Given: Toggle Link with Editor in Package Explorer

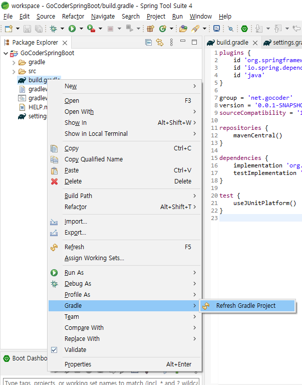Looking at the screenshot, I should pyautogui.click(x=160, y=43).
